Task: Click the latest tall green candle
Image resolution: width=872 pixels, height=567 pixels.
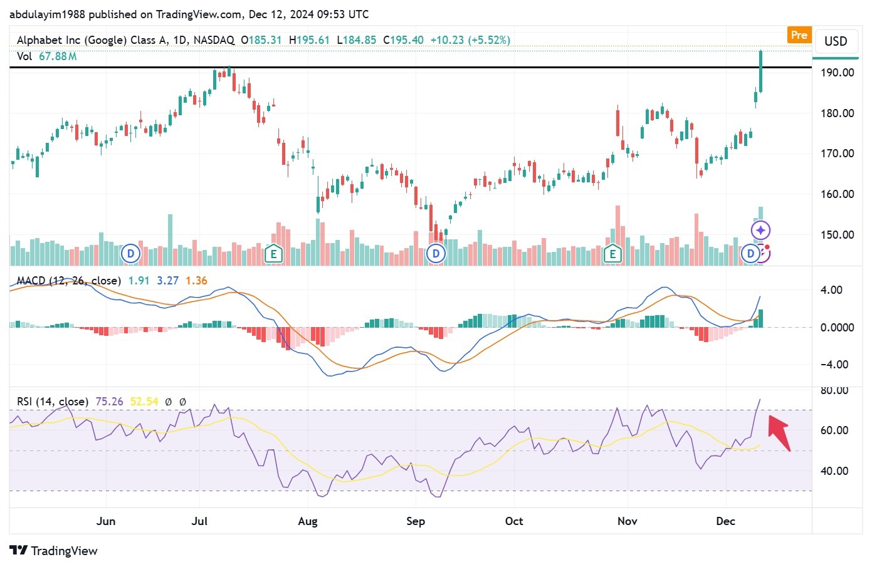Action: coord(760,71)
